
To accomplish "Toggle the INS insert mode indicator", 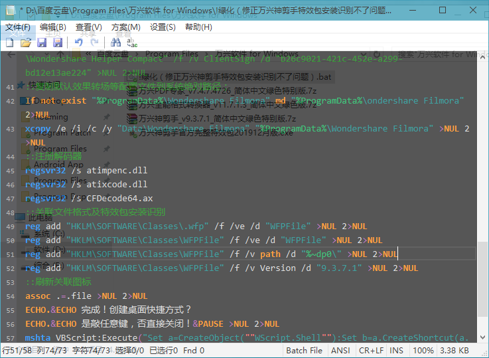I will click(x=396, y=351).
